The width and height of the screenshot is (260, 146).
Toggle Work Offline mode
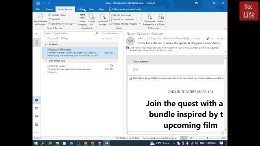[160, 19]
